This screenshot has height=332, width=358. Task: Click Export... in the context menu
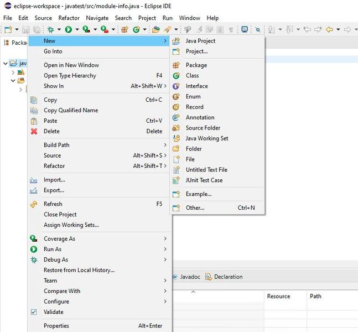[x=99, y=190]
